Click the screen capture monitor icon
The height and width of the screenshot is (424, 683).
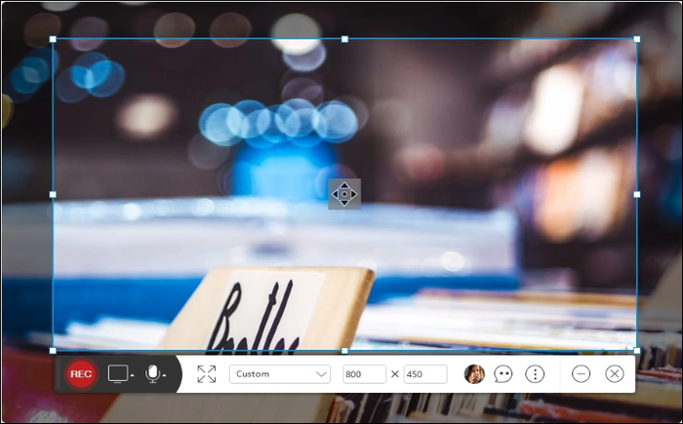pyautogui.click(x=118, y=374)
